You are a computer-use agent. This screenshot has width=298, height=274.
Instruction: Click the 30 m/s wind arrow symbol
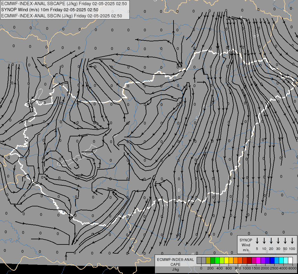278,241
